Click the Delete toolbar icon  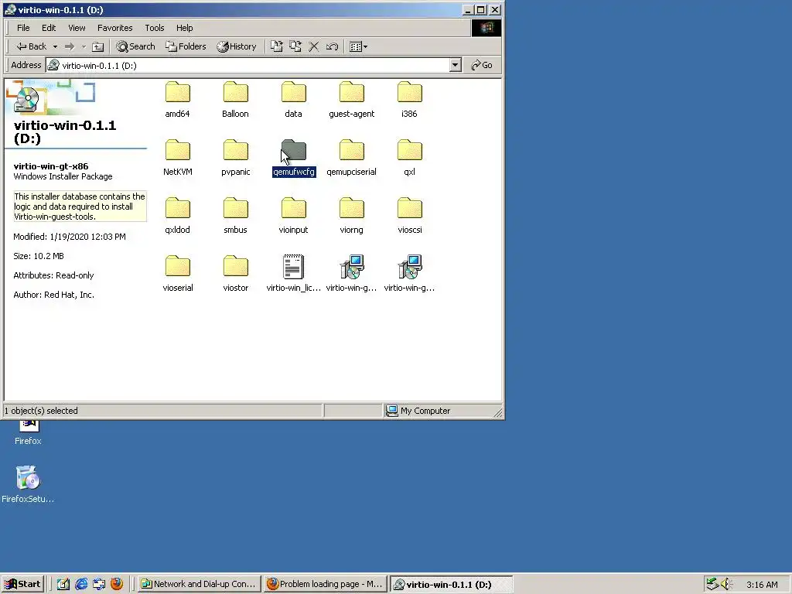314,46
